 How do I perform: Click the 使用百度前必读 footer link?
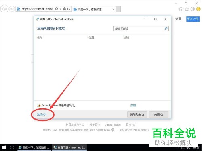point(68,130)
